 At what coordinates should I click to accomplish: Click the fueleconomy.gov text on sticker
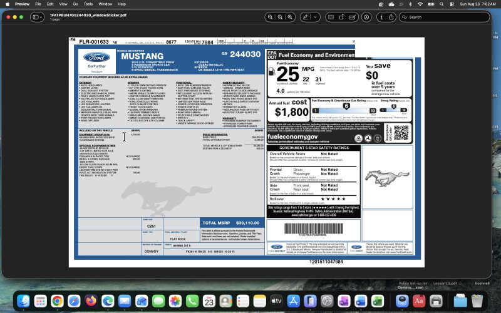[292, 136]
